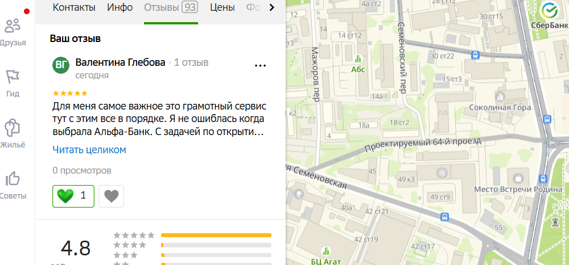569x265 pixels.
Task: Click the round marker icon left of 40а
Action: click(298, 194)
